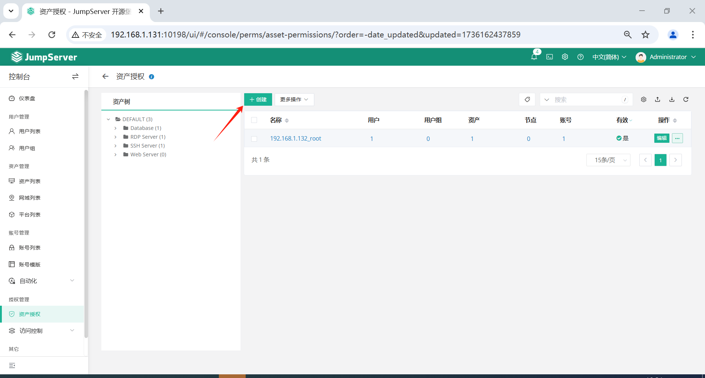Go to next page arrow
This screenshot has width=705, height=378.
[676, 160]
